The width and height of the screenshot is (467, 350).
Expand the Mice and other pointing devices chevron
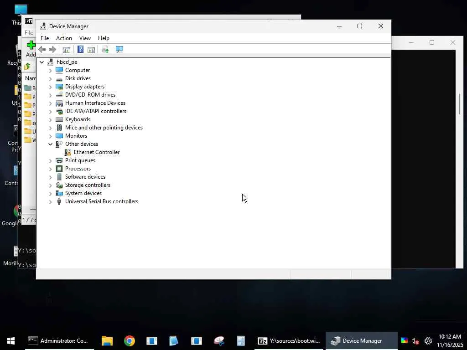(x=50, y=128)
